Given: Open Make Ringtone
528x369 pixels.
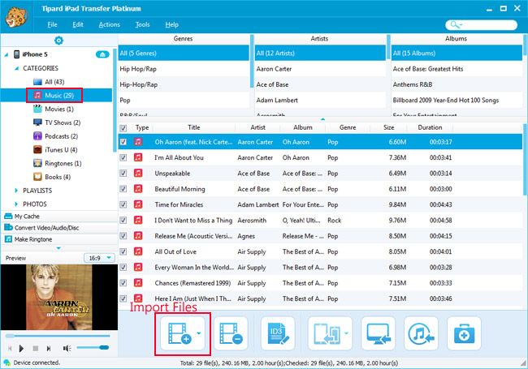Looking at the screenshot, I should click(59, 239).
